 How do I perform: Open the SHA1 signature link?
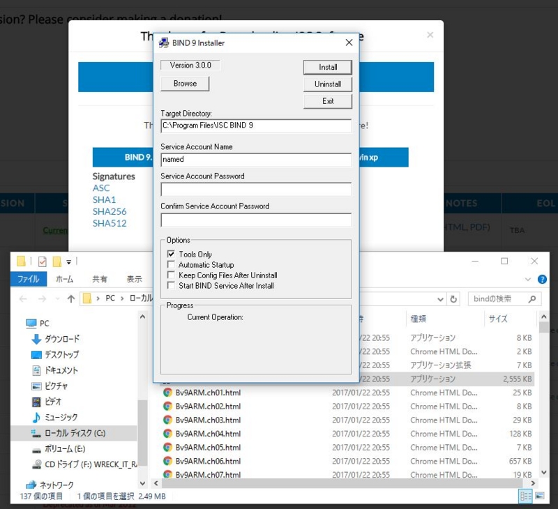click(x=104, y=199)
